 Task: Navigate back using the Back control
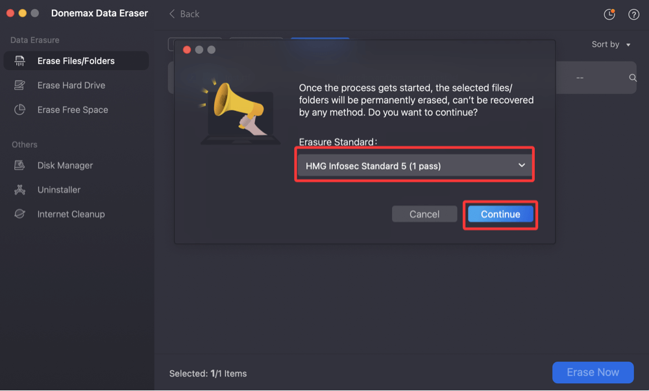[184, 14]
